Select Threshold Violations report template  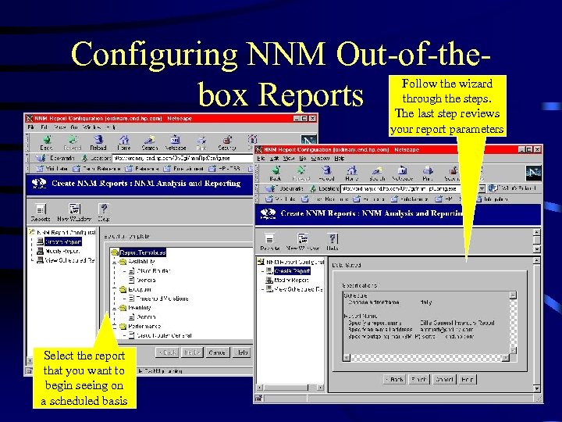pos(158,299)
